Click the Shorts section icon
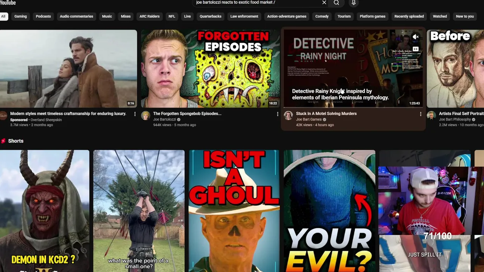The image size is (484, 272). click(x=3, y=141)
